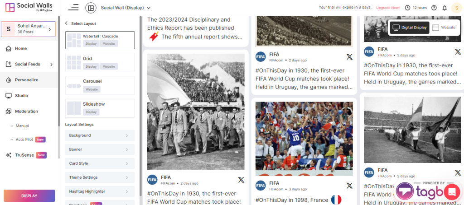Viewport: 464px width, 205px height.
Task: Click FIFA avatar on 1998 France post
Action: pos(261,186)
